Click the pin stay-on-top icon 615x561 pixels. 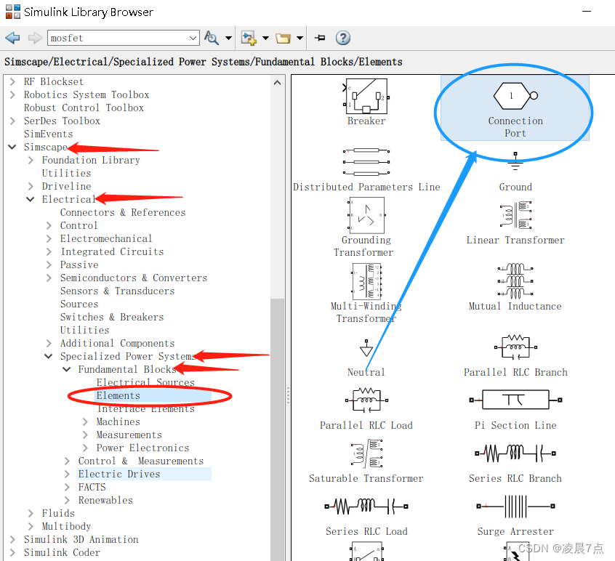tap(320, 38)
